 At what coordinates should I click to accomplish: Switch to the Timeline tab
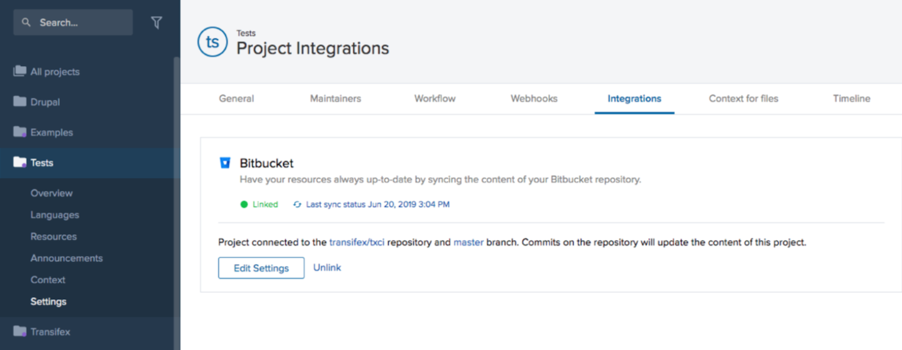[851, 98]
